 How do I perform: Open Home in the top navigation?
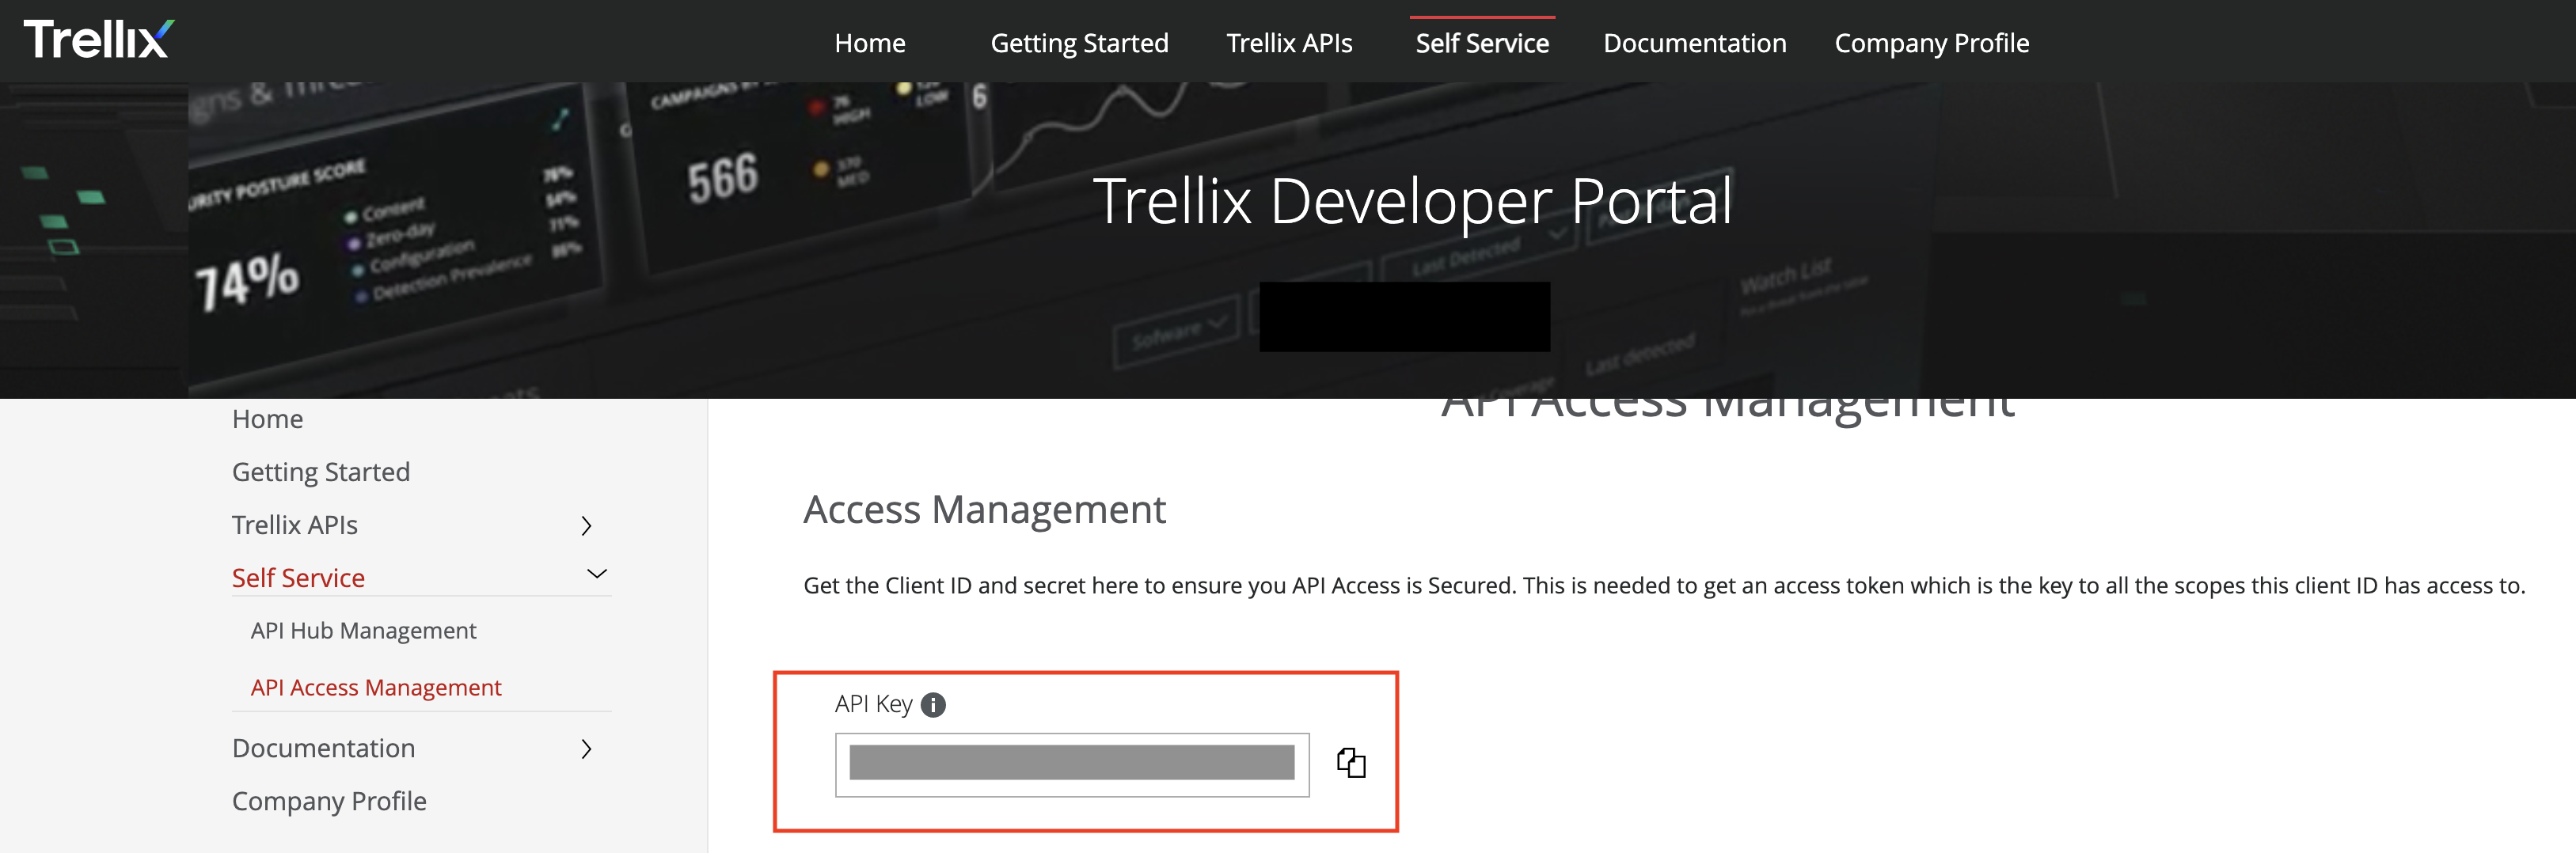pos(869,43)
